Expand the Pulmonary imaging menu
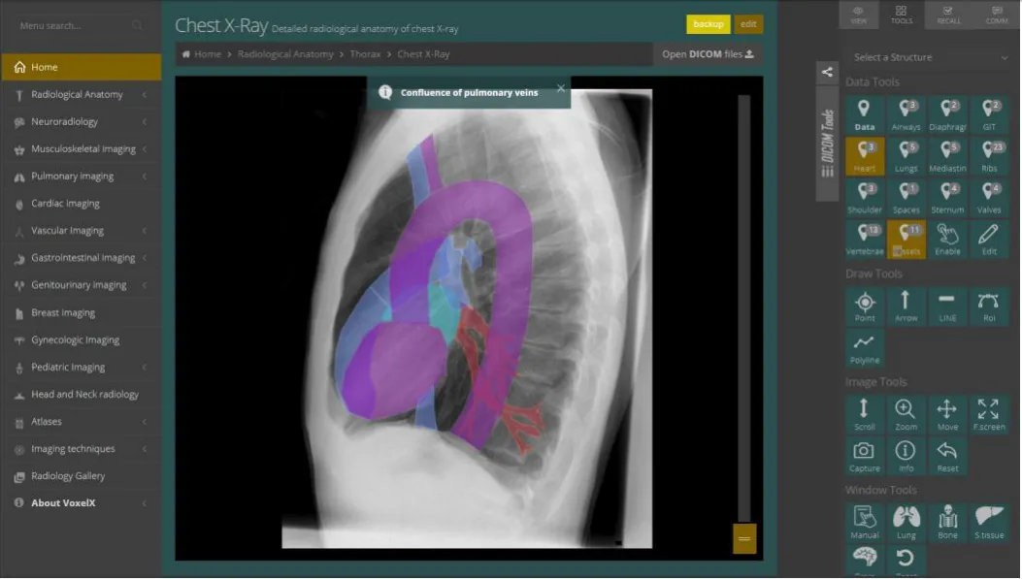The width and height of the screenshot is (1022, 579). tap(81, 177)
